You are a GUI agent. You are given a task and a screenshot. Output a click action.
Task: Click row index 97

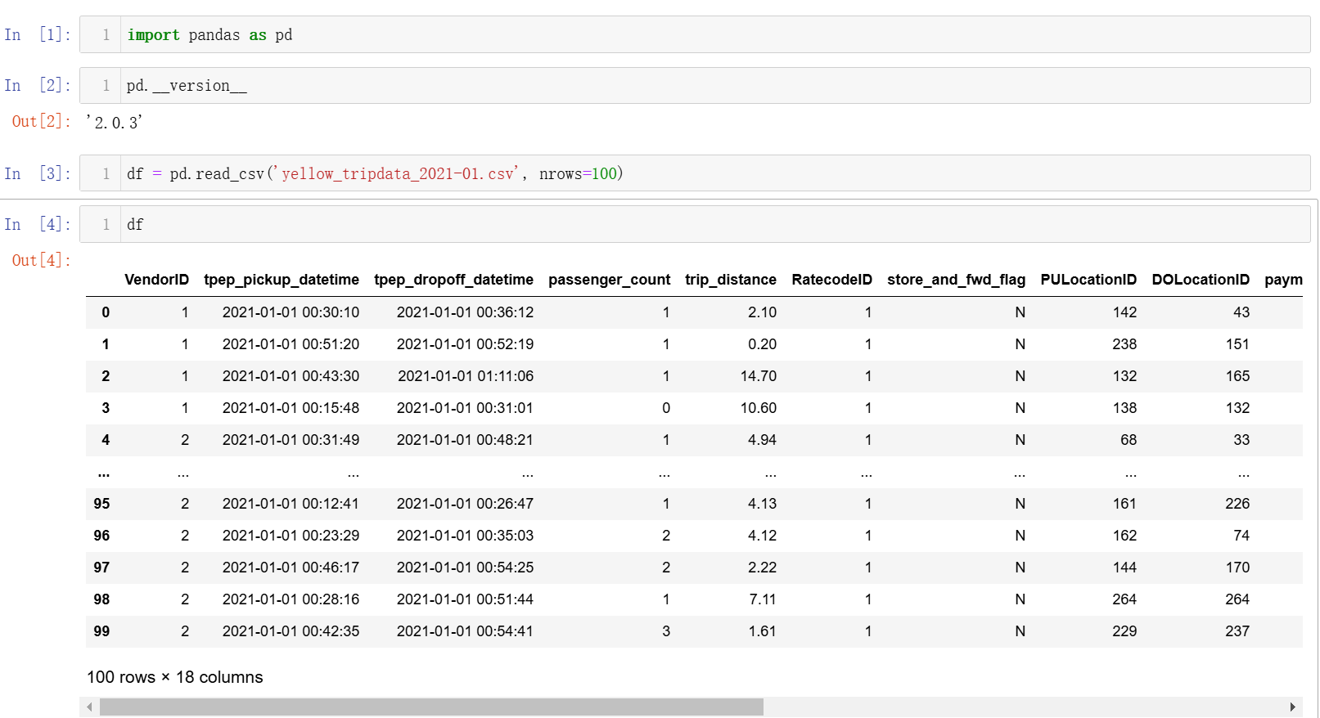[x=101, y=568]
